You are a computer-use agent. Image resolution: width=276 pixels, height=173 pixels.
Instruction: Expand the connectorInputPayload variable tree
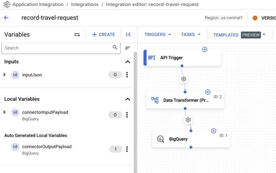coord(5,112)
